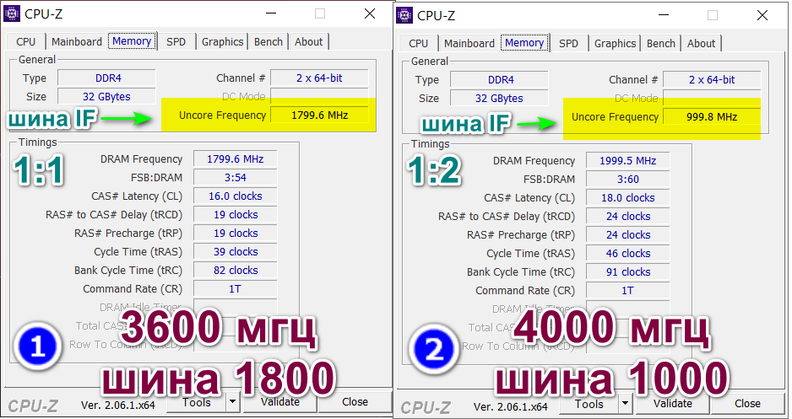
Task: Open About tab in left CPU-Z window
Action: 309,42
